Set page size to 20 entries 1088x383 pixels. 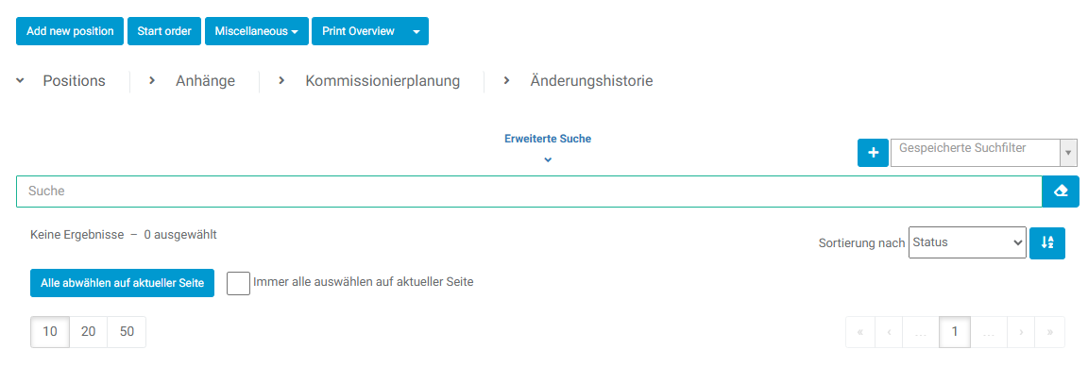pyautogui.click(x=88, y=332)
